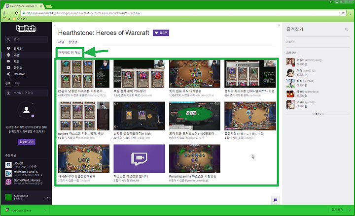
Task: Click the search magnifier in favorites panel
Action: click(346, 30)
